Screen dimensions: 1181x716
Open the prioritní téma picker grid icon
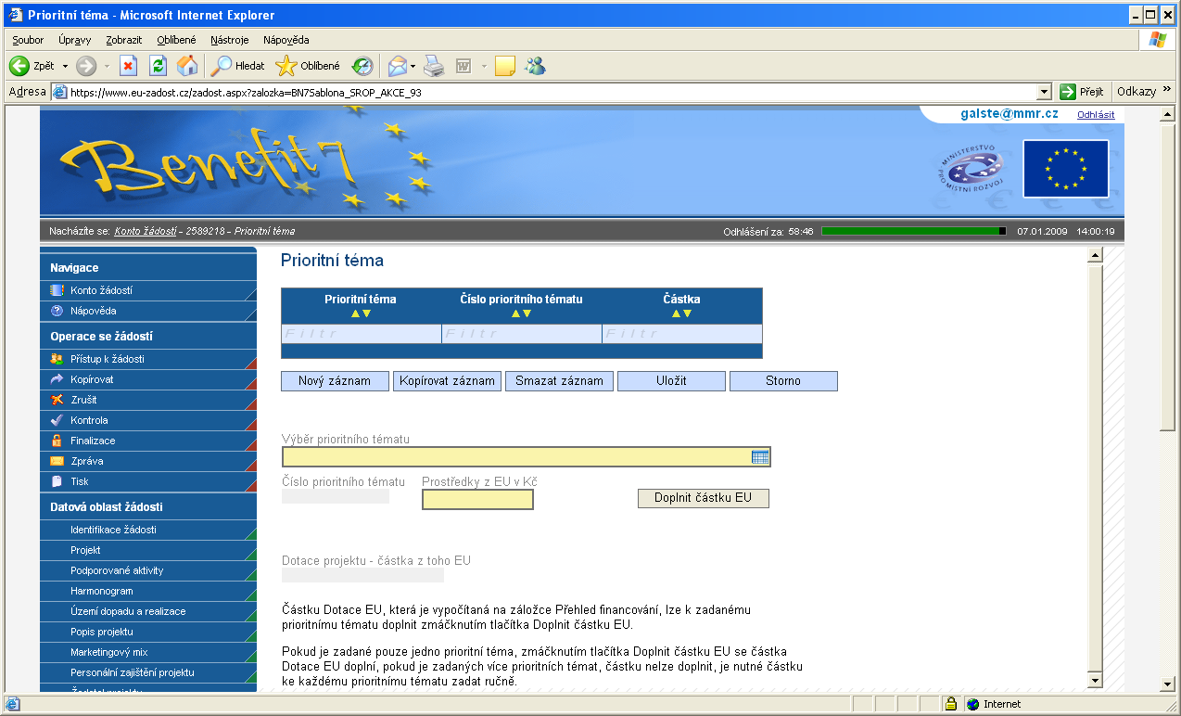760,456
